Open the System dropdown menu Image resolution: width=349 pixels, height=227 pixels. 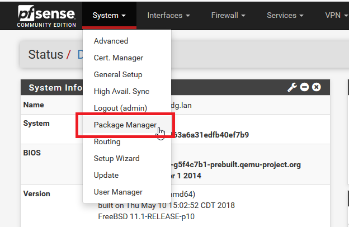[109, 15]
